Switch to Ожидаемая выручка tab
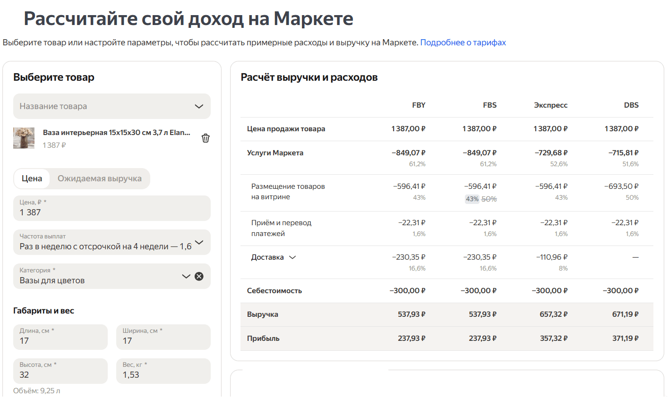Viewport: 669px width, 398px height. click(x=100, y=178)
